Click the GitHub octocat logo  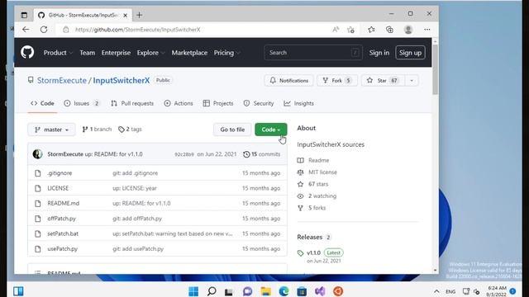[x=27, y=53]
